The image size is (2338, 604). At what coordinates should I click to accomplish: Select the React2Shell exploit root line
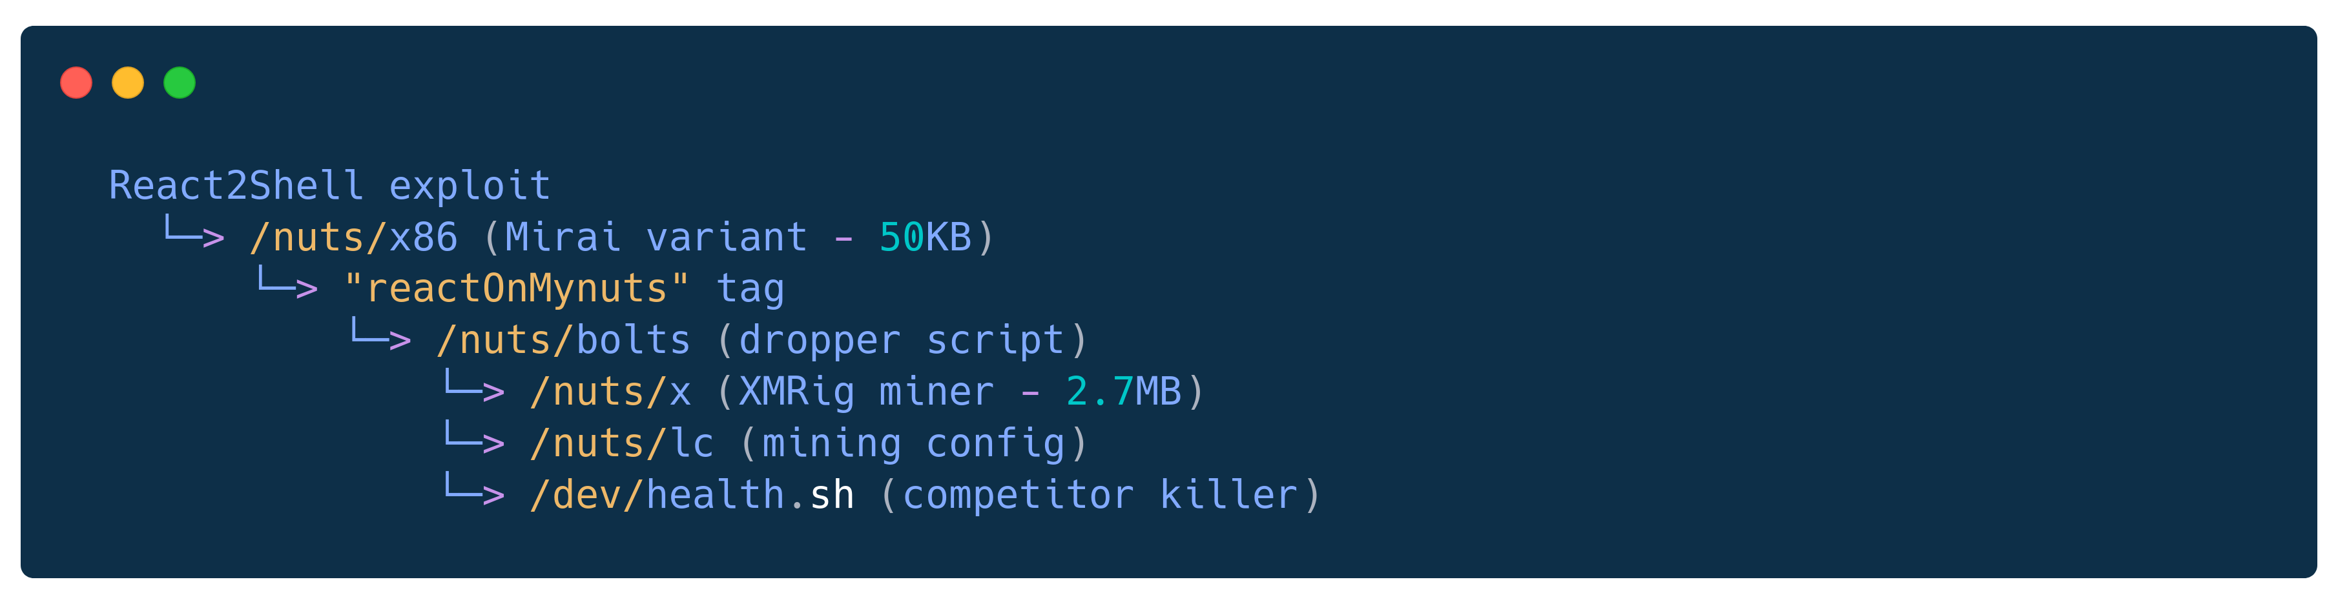(x=329, y=186)
